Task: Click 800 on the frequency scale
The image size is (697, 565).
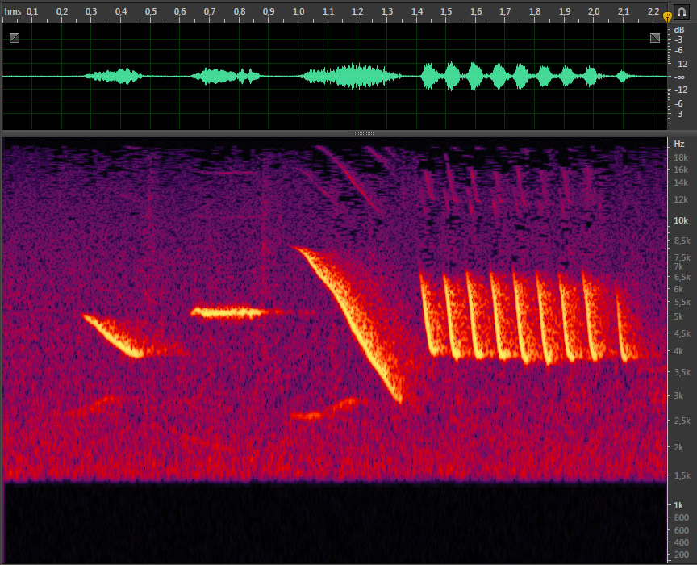Action: (x=682, y=517)
